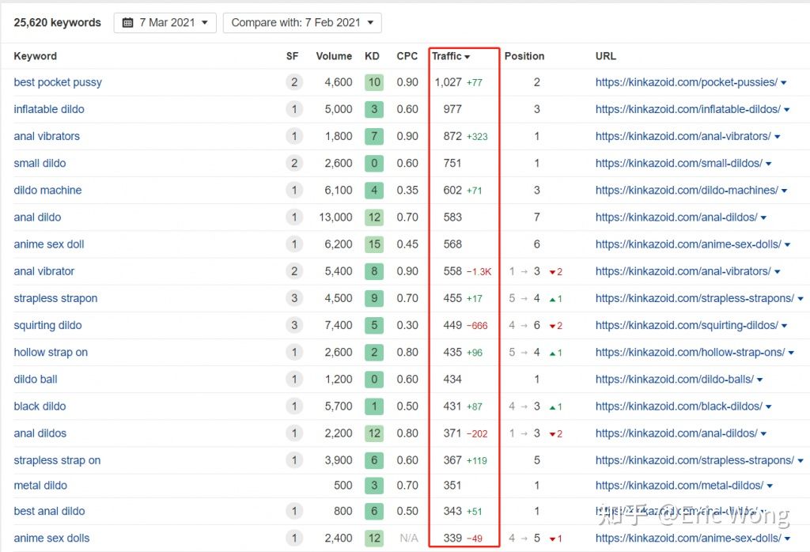Click traffic value 351 for metal dildo
This screenshot has width=810, height=552.
[x=452, y=486]
